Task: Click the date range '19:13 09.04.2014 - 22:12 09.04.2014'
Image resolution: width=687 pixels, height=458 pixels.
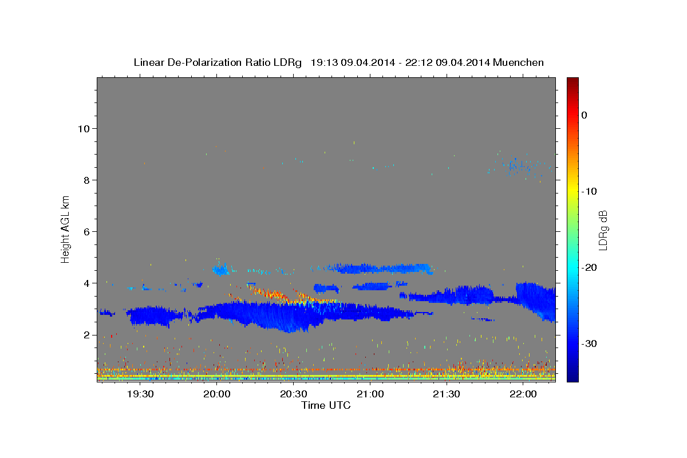Action: (x=400, y=62)
